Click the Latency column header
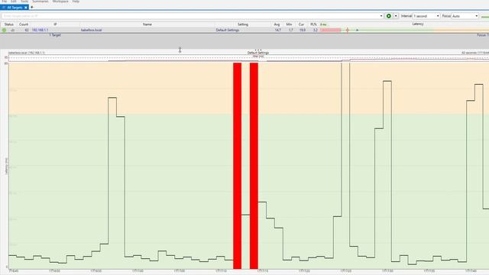 point(418,24)
